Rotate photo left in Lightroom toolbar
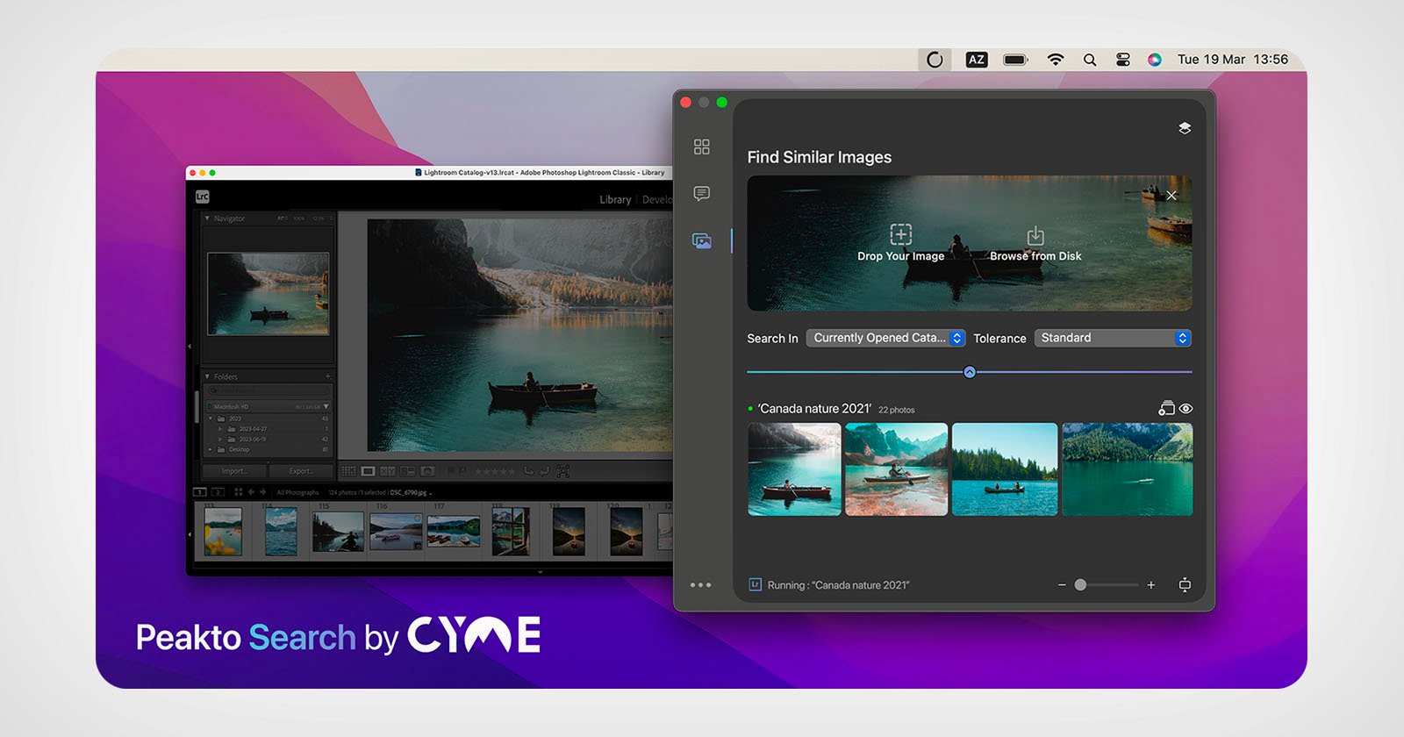The width and height of the screenshot is (1404, 737). tap(528, 471)
